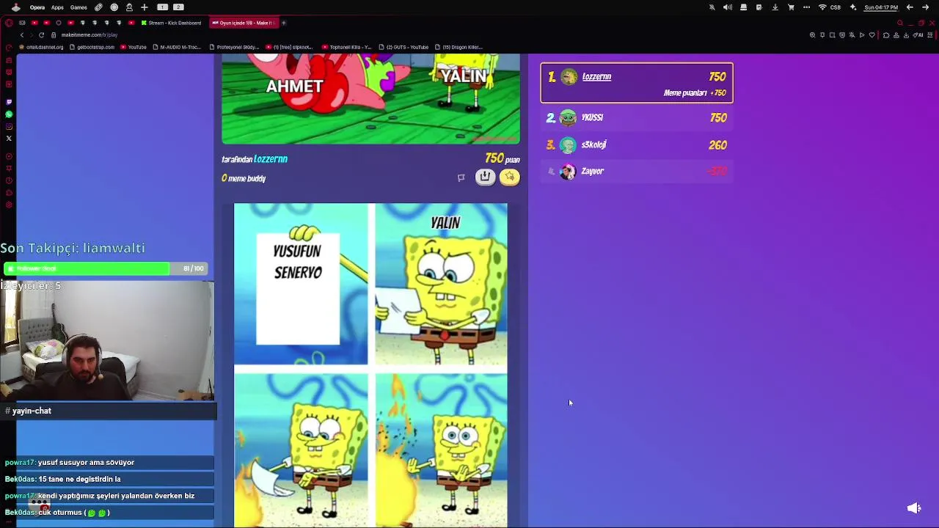Click system bar more options dots
The height and width of the screenshot is (528, 939).
[x=807, y=7]
